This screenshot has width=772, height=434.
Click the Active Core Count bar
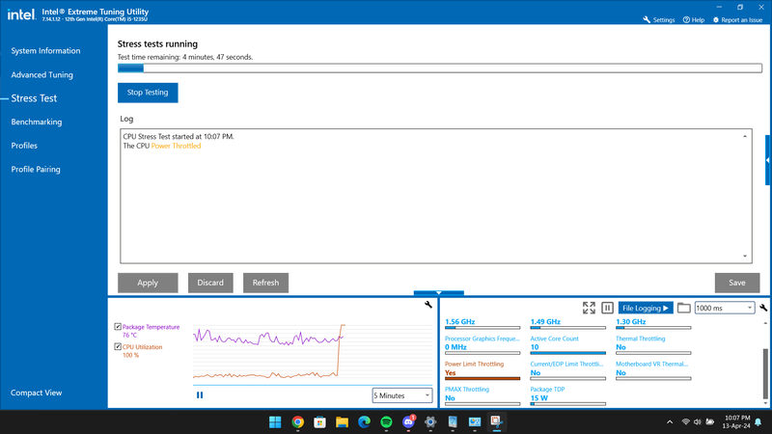click(x=567, y=353)
